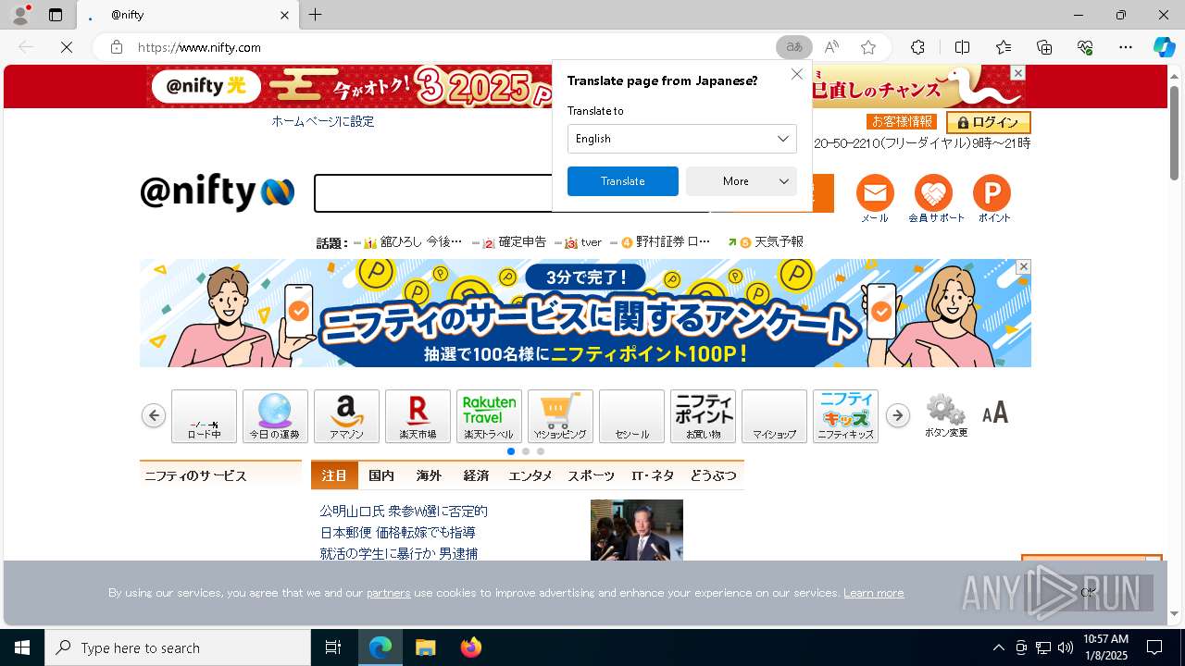Viewport: 1185px width, 666px height.
Task: Focus the nifty search input field
Action: pos(433,193)
